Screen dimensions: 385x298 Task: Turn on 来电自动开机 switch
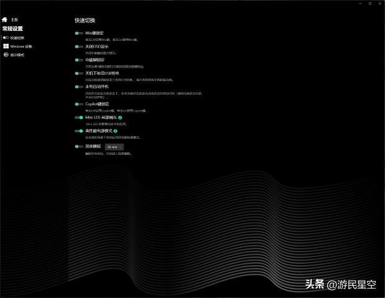point(79,87)
